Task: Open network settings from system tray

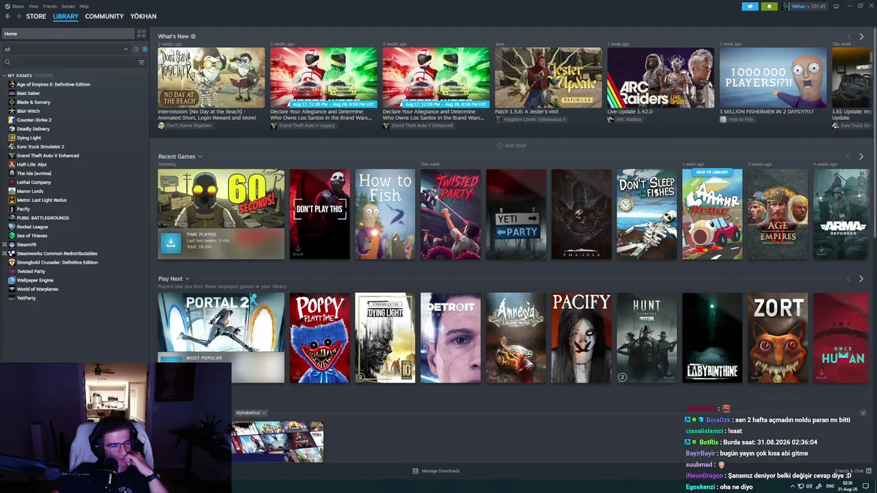Action: coord(801,486)
